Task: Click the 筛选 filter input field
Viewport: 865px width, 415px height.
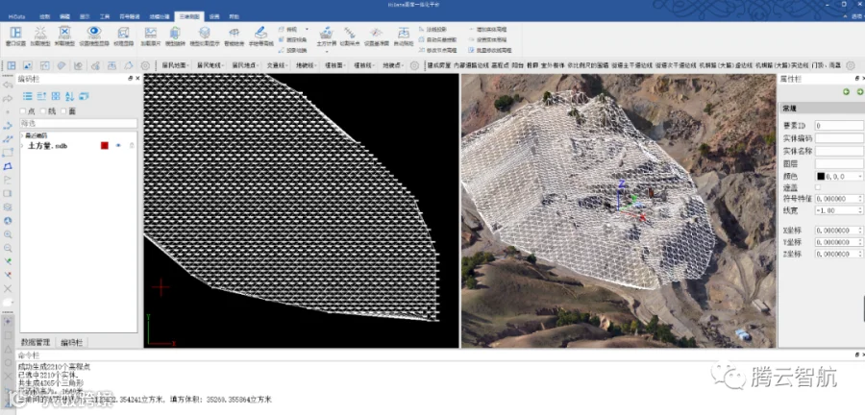Action: [x=79, y=124]
